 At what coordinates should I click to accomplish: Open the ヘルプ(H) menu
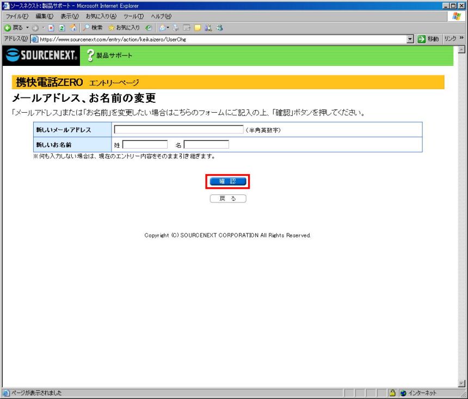click(x=161, y=16)
